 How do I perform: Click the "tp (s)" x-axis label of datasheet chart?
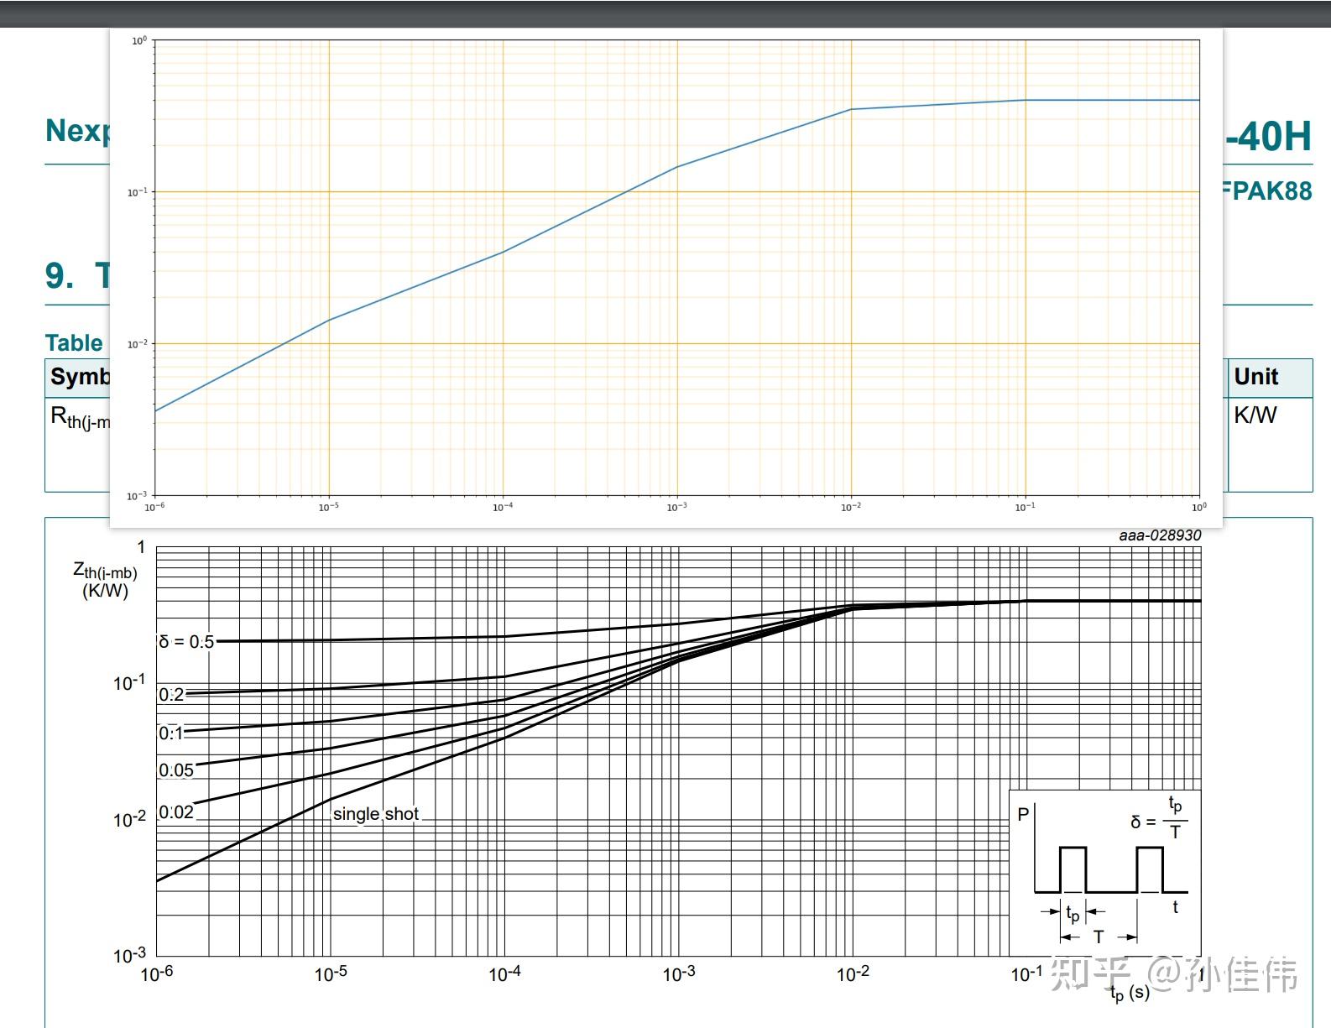click(x=1130, y=994)
